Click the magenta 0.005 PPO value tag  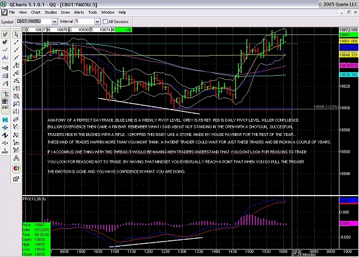[x=349, y=224]
